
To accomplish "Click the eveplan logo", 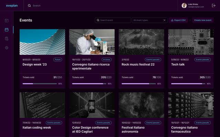I will [x=12, y=5].
